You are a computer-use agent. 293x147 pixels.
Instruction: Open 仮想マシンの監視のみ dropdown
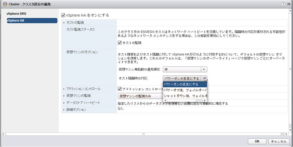141,96
